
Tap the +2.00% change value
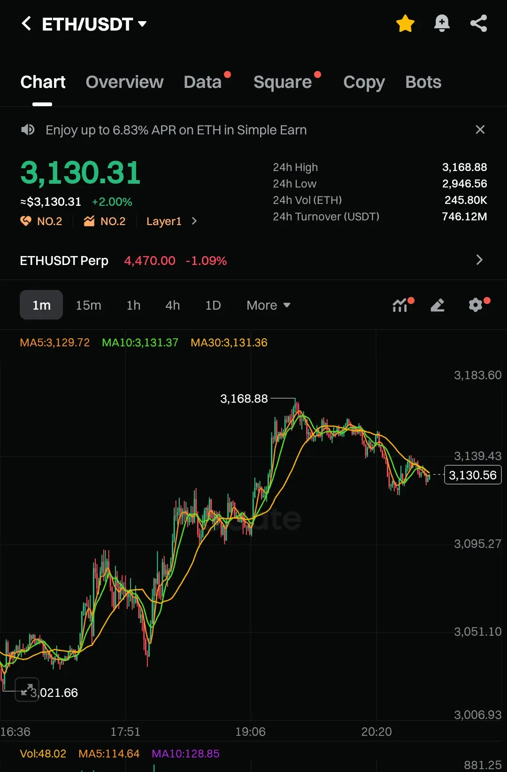[x=112, y=202]
